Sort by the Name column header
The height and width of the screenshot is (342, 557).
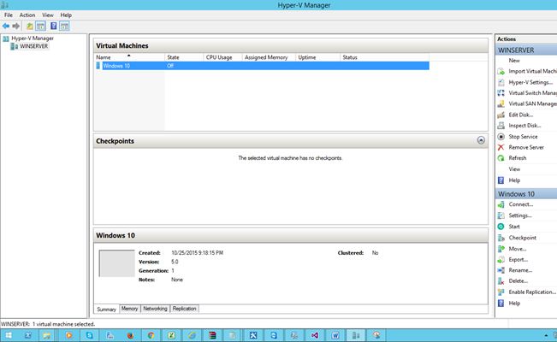click(129, 57)
